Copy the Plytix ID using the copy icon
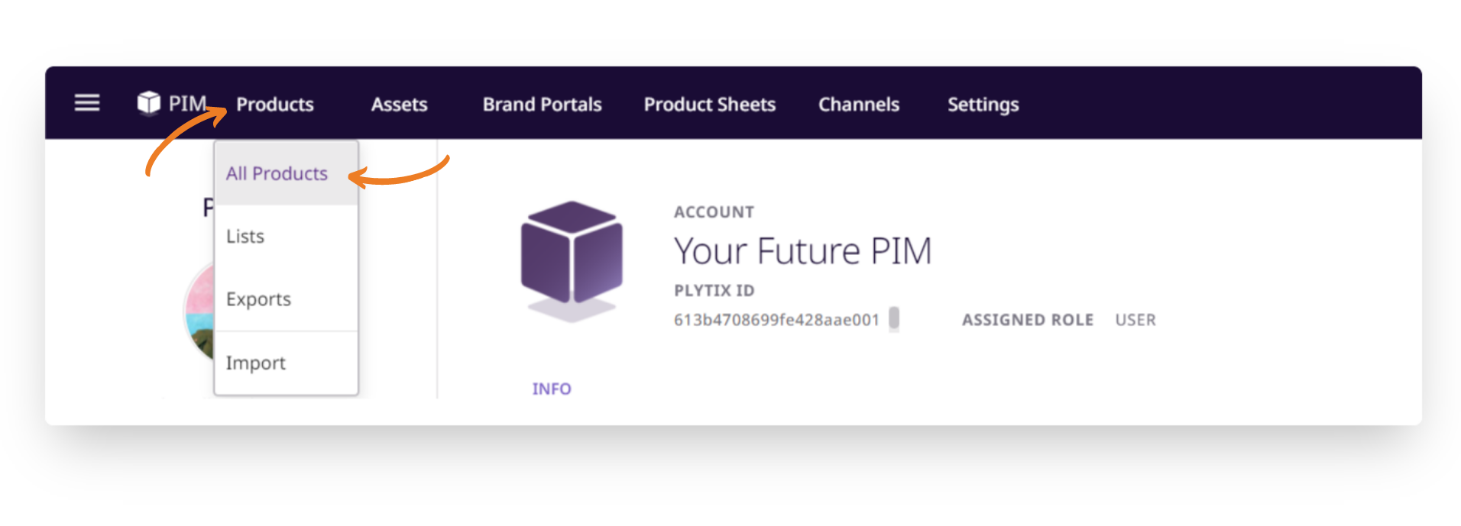Screen dimensions: 1461x526 point(895,318)
